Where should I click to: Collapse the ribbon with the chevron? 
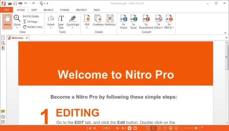[225, 33]
